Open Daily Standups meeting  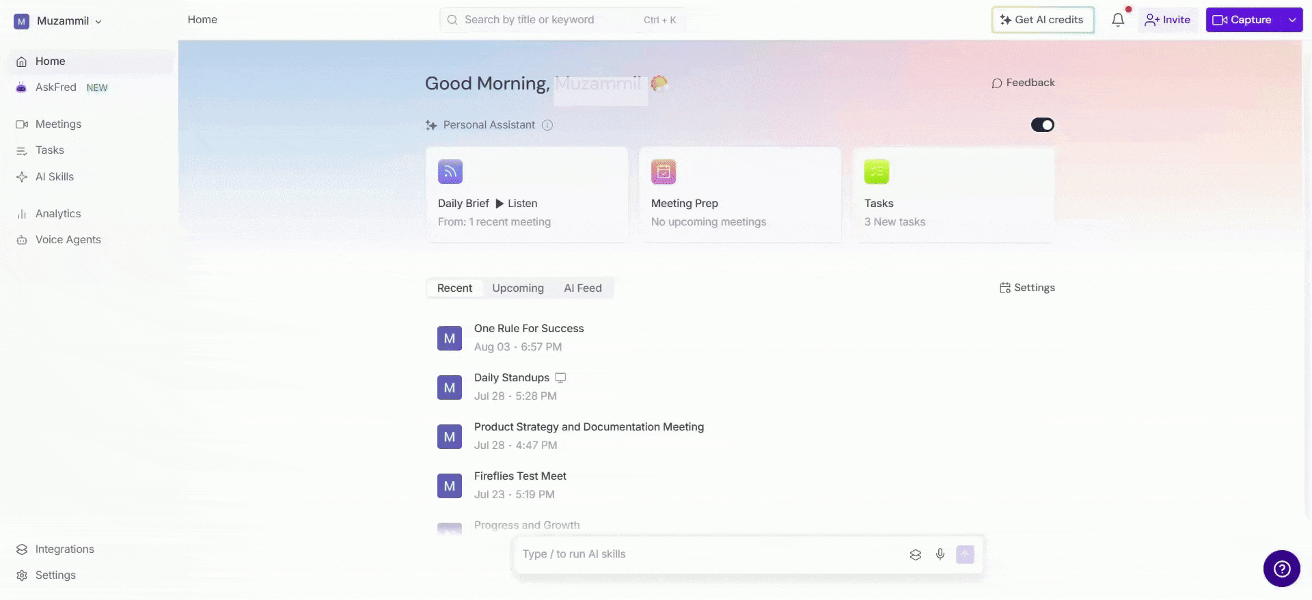[x=512, y=378]
